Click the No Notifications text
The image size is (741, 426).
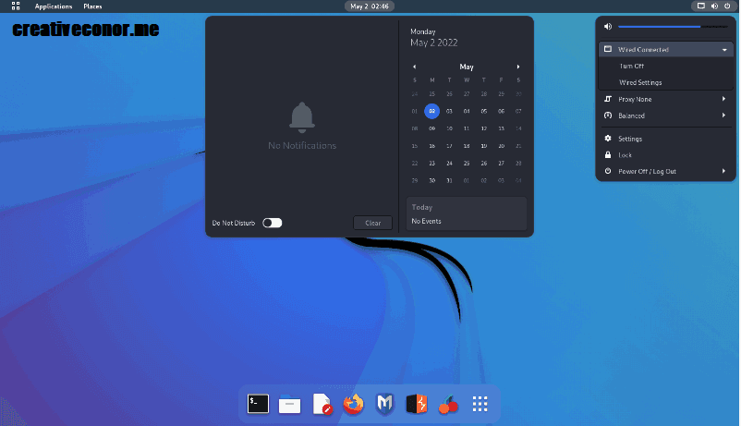[302, 146]
